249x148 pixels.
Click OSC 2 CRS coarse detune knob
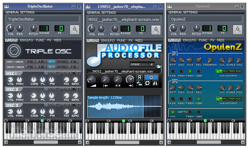pyautogui.click(x=34, y=96)
